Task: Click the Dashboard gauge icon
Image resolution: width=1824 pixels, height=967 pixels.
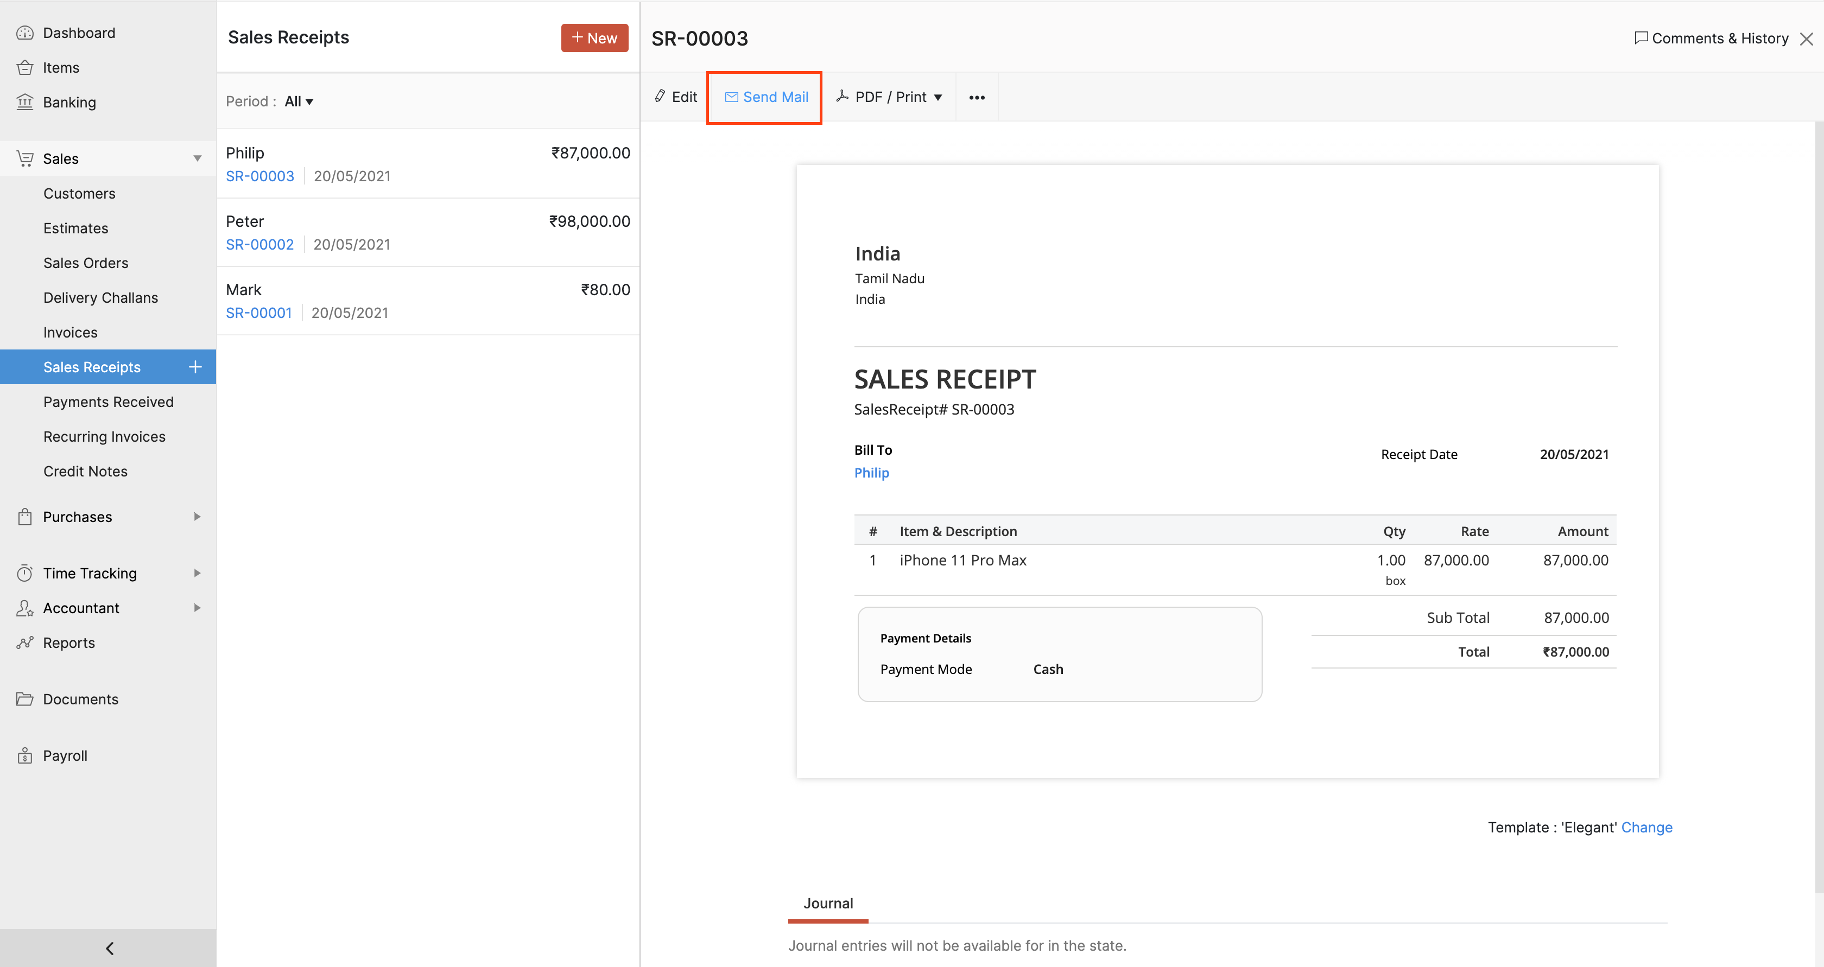Action: pyautogui.click(x=25, y=33)
